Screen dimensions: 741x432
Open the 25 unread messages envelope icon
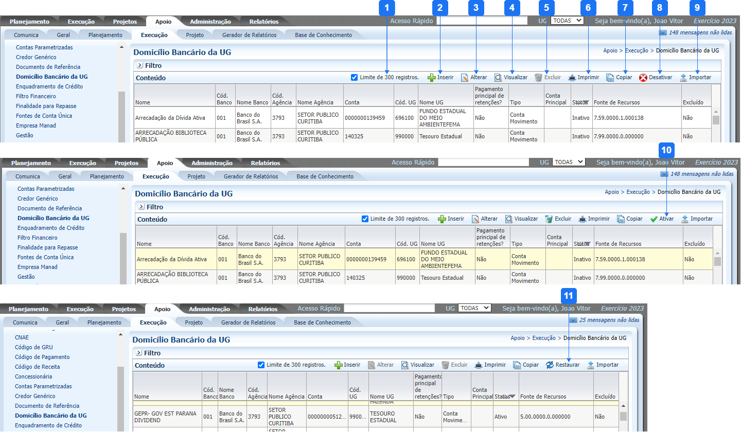click(x=573, y=320)
